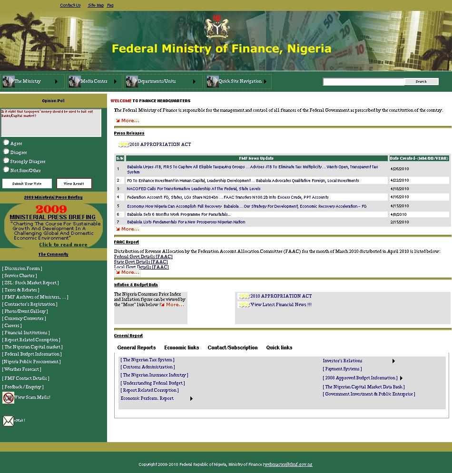Open the Discussion Forum link

click(x=22, y=269)
